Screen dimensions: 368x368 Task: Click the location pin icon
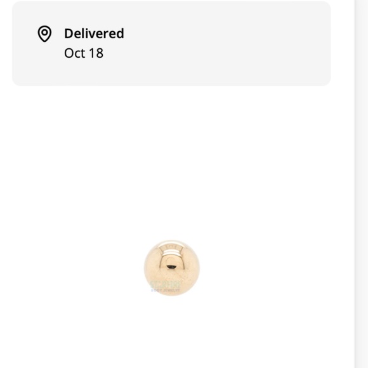click(x=44, y=34)
